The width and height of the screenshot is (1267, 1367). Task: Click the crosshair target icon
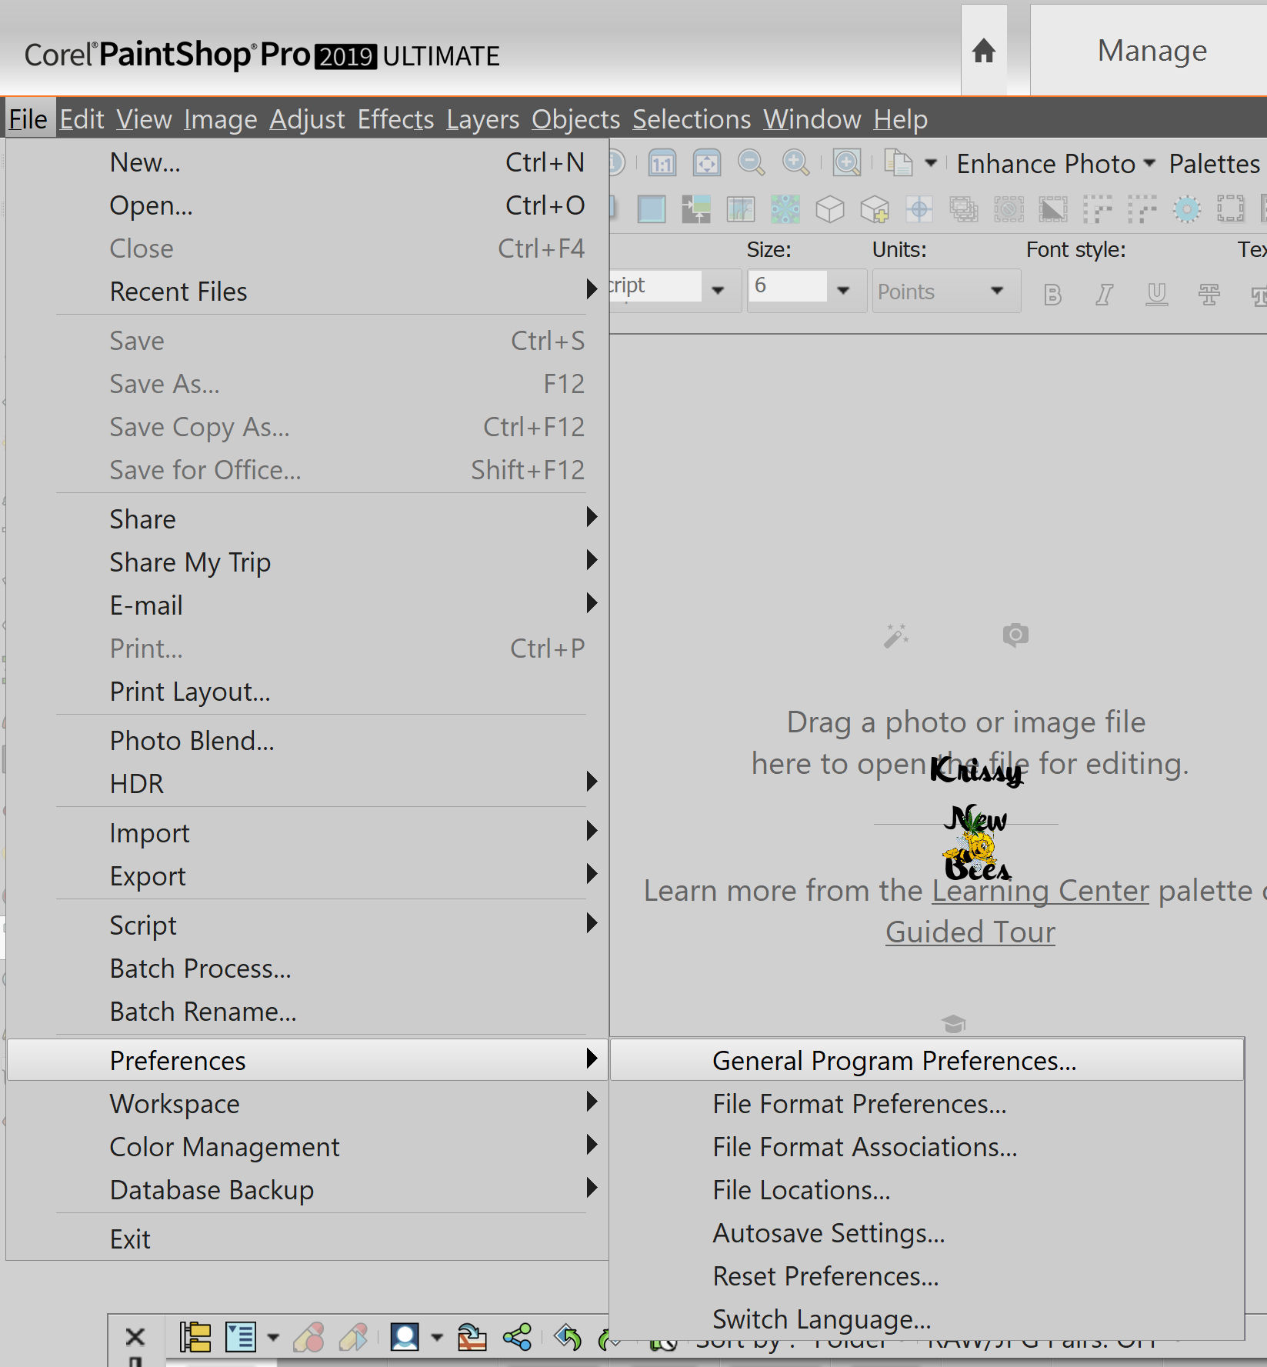tap(919, 209)
